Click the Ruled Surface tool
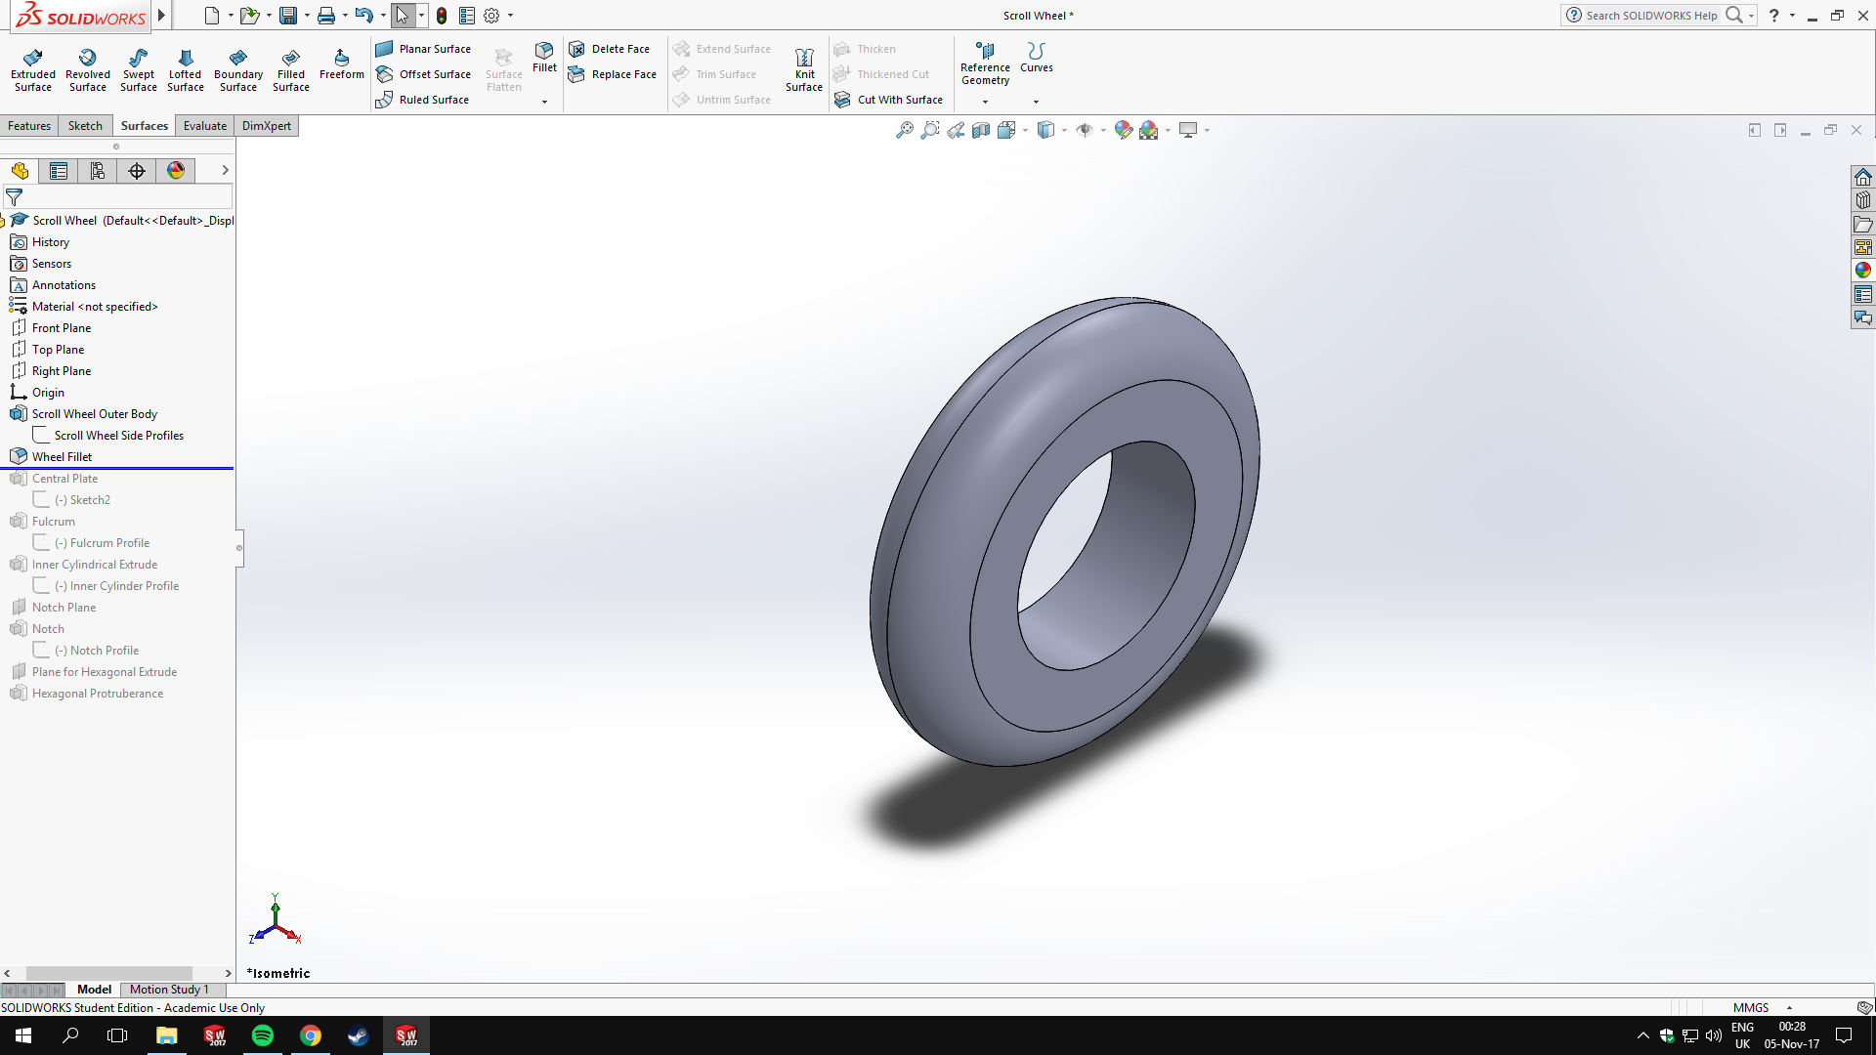Image resolution: width=1876 pixels, height=1055 pixels. [x=422, y=100]
